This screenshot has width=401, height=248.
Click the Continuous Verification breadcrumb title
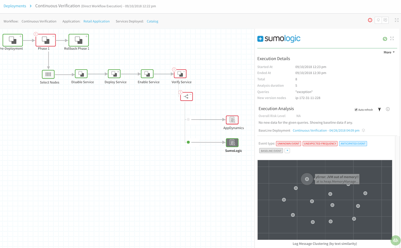tap(57, 6)
